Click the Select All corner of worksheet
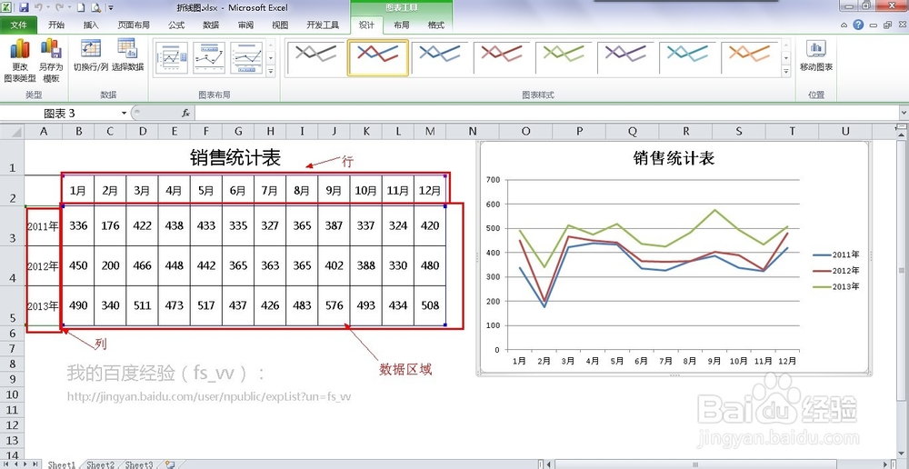 point(12,132)
